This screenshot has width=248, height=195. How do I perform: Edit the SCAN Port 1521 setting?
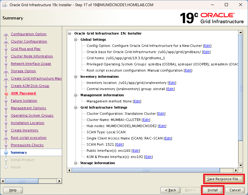(119, 144)
